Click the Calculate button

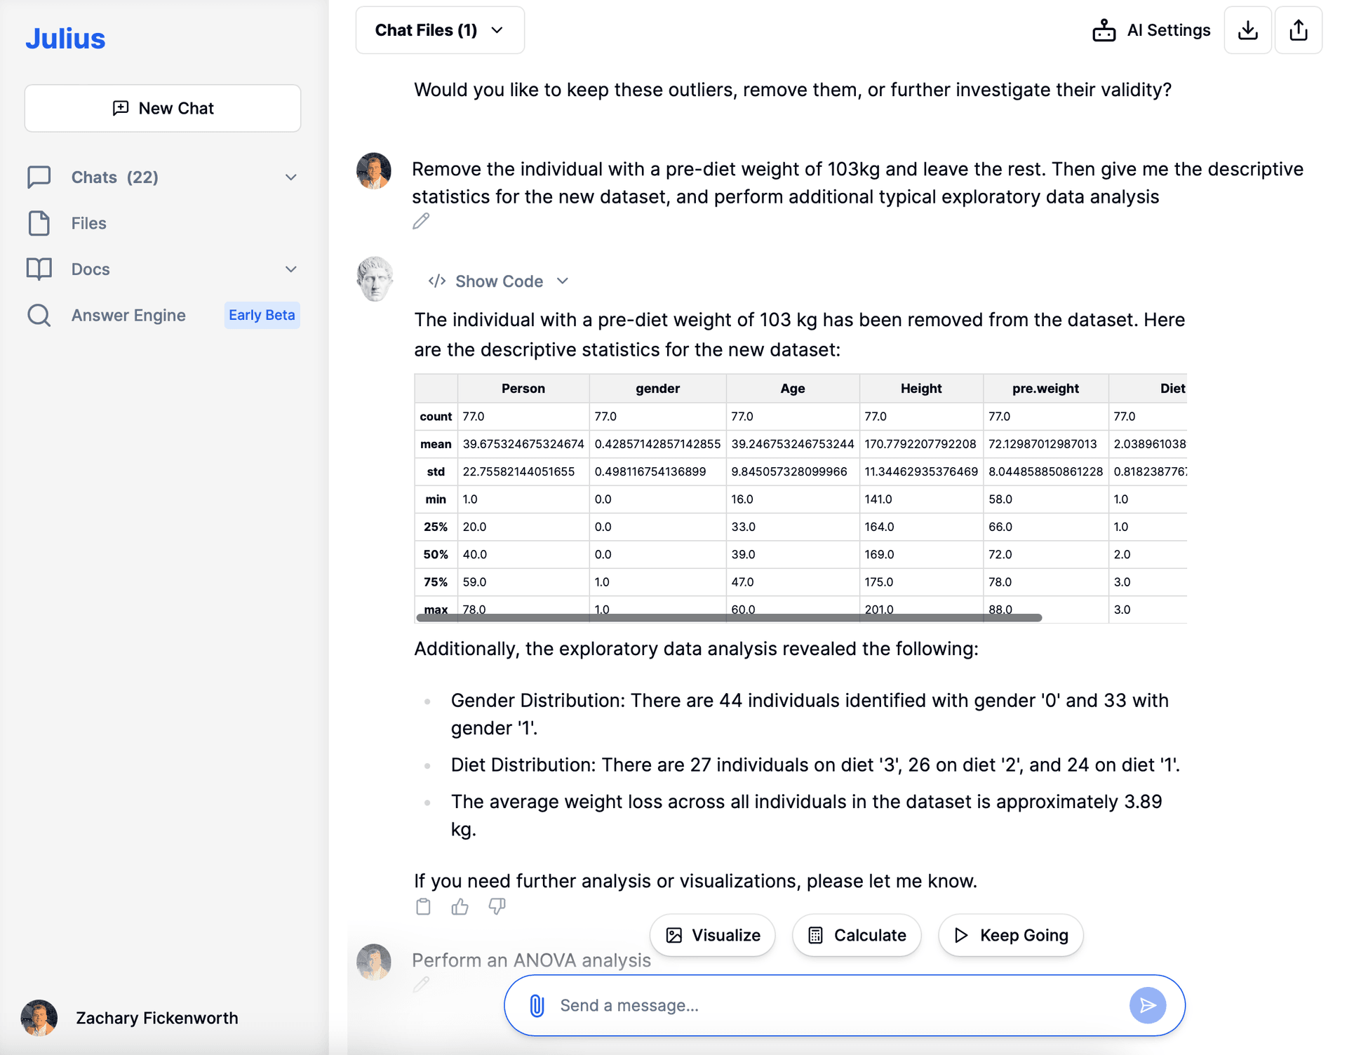[857, 935]
